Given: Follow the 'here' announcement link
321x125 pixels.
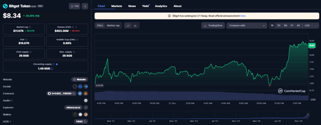Looking at the screenshot, I should (x=243, y=16).
